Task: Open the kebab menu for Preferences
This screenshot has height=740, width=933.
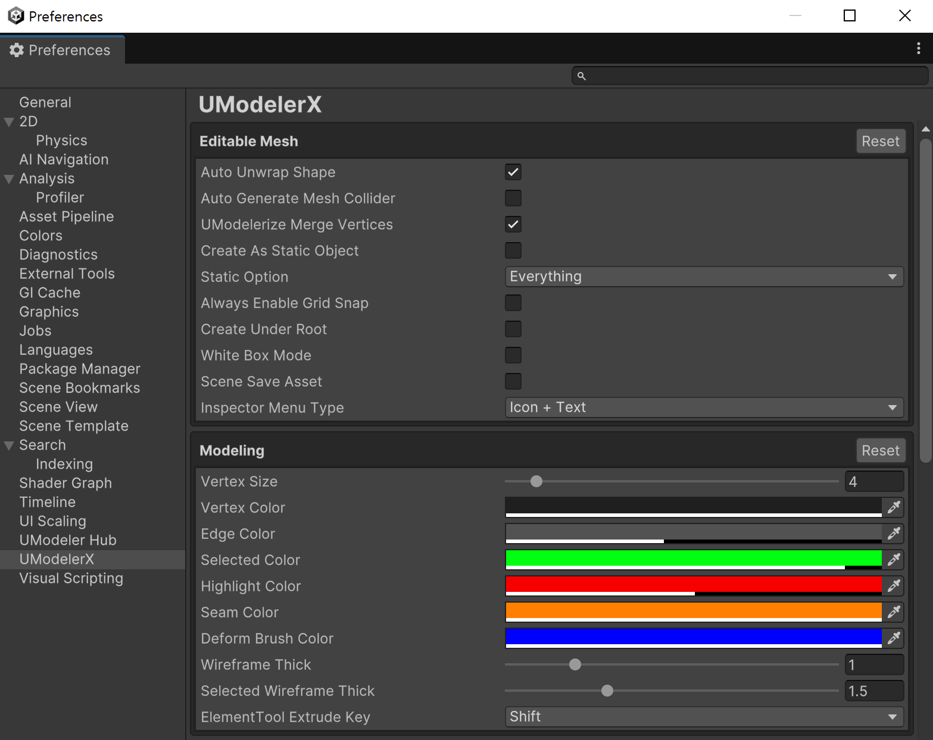Action: pos(919,49)
